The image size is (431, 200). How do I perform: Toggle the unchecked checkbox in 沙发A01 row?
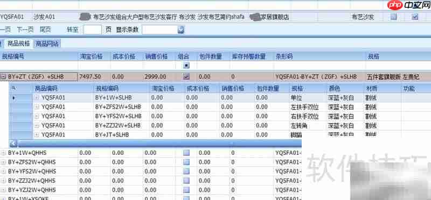(394, 17)
